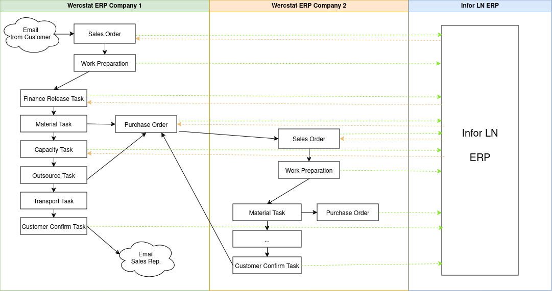
Task: Click the Purchase Order box in Company 2
Action: [347, 213]
